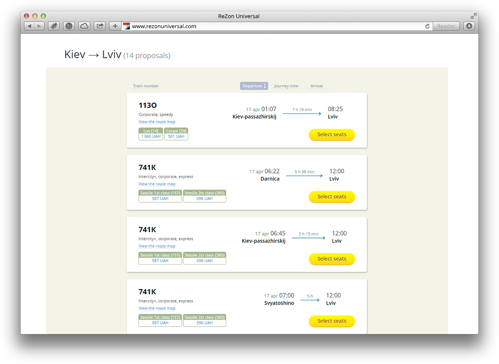Click the train number 113O heading
The image size is (499, 364).
148,105
